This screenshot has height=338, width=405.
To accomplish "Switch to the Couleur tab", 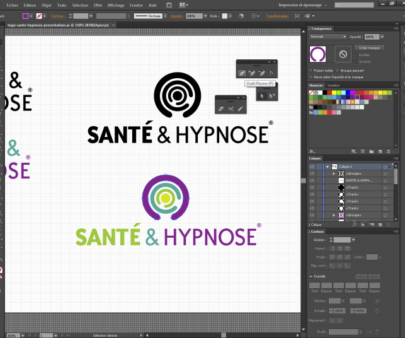I will tap(334, 85).
